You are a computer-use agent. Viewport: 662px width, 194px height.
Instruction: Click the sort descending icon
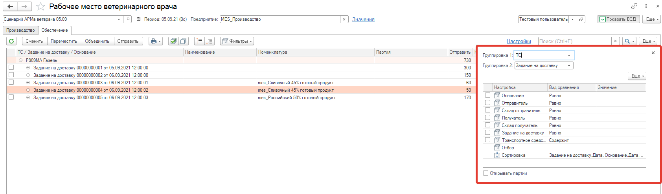(209, 41)
